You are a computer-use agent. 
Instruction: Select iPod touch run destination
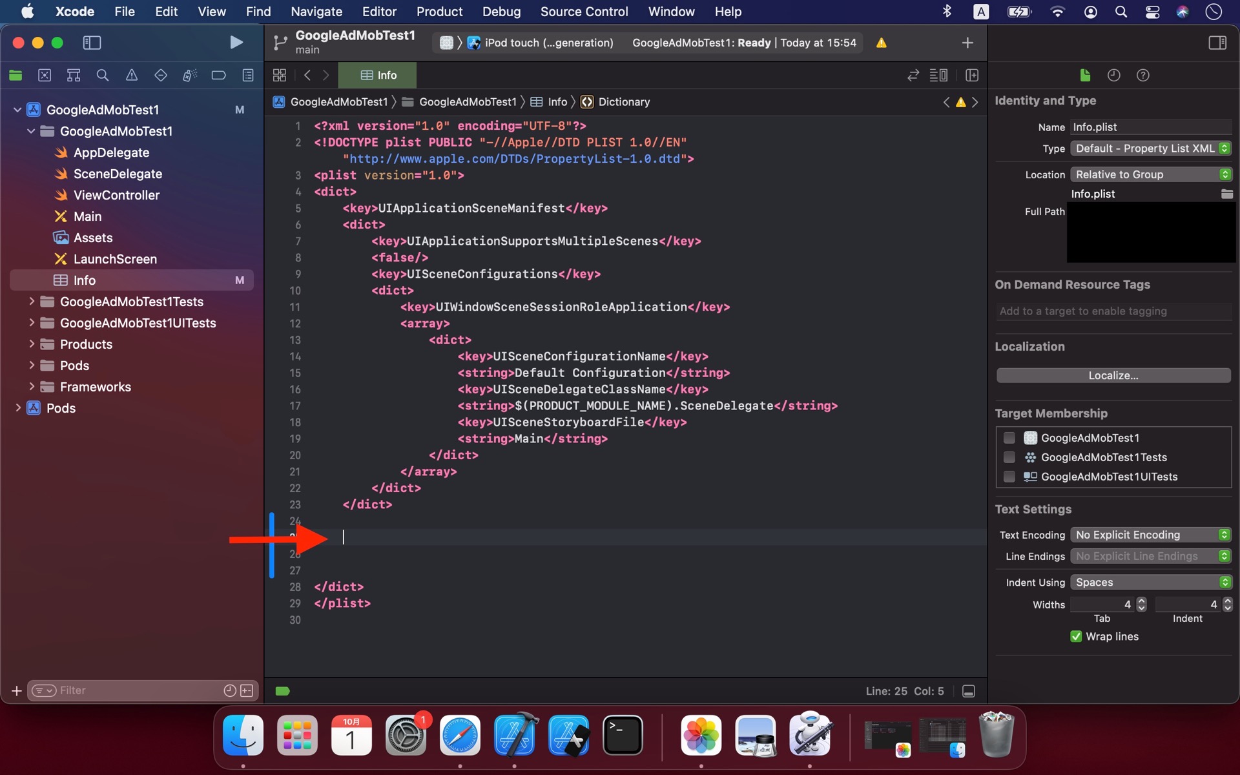point(541,43)
